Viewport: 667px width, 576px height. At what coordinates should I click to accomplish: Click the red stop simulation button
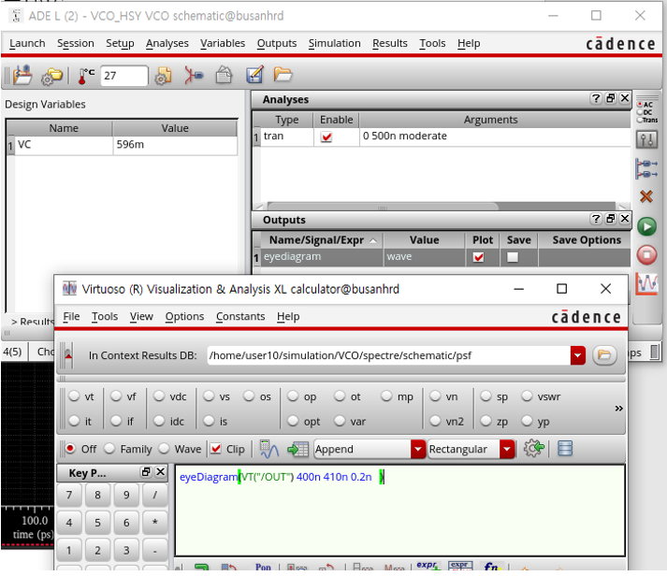(x=646, y=254)
